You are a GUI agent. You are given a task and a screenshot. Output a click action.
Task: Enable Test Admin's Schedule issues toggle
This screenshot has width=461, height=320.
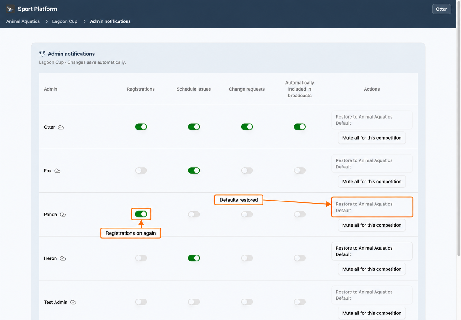coord(194,302)
